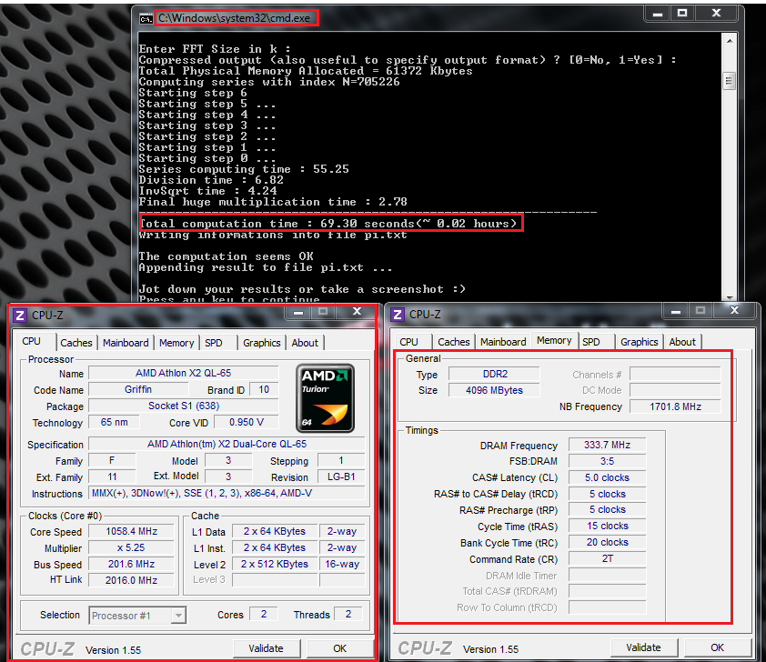Click the '201.6 MHz' bus speed value

pyautogui.click(x=131, y=565)
